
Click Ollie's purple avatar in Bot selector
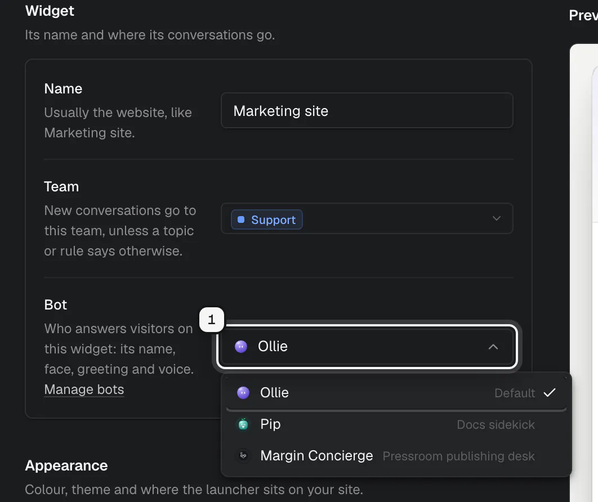[240, 347]
